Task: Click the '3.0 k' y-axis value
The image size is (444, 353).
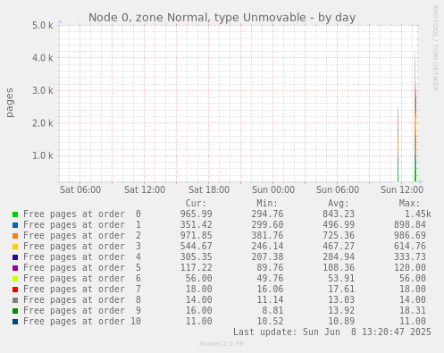Action: (x=43, y=90)
